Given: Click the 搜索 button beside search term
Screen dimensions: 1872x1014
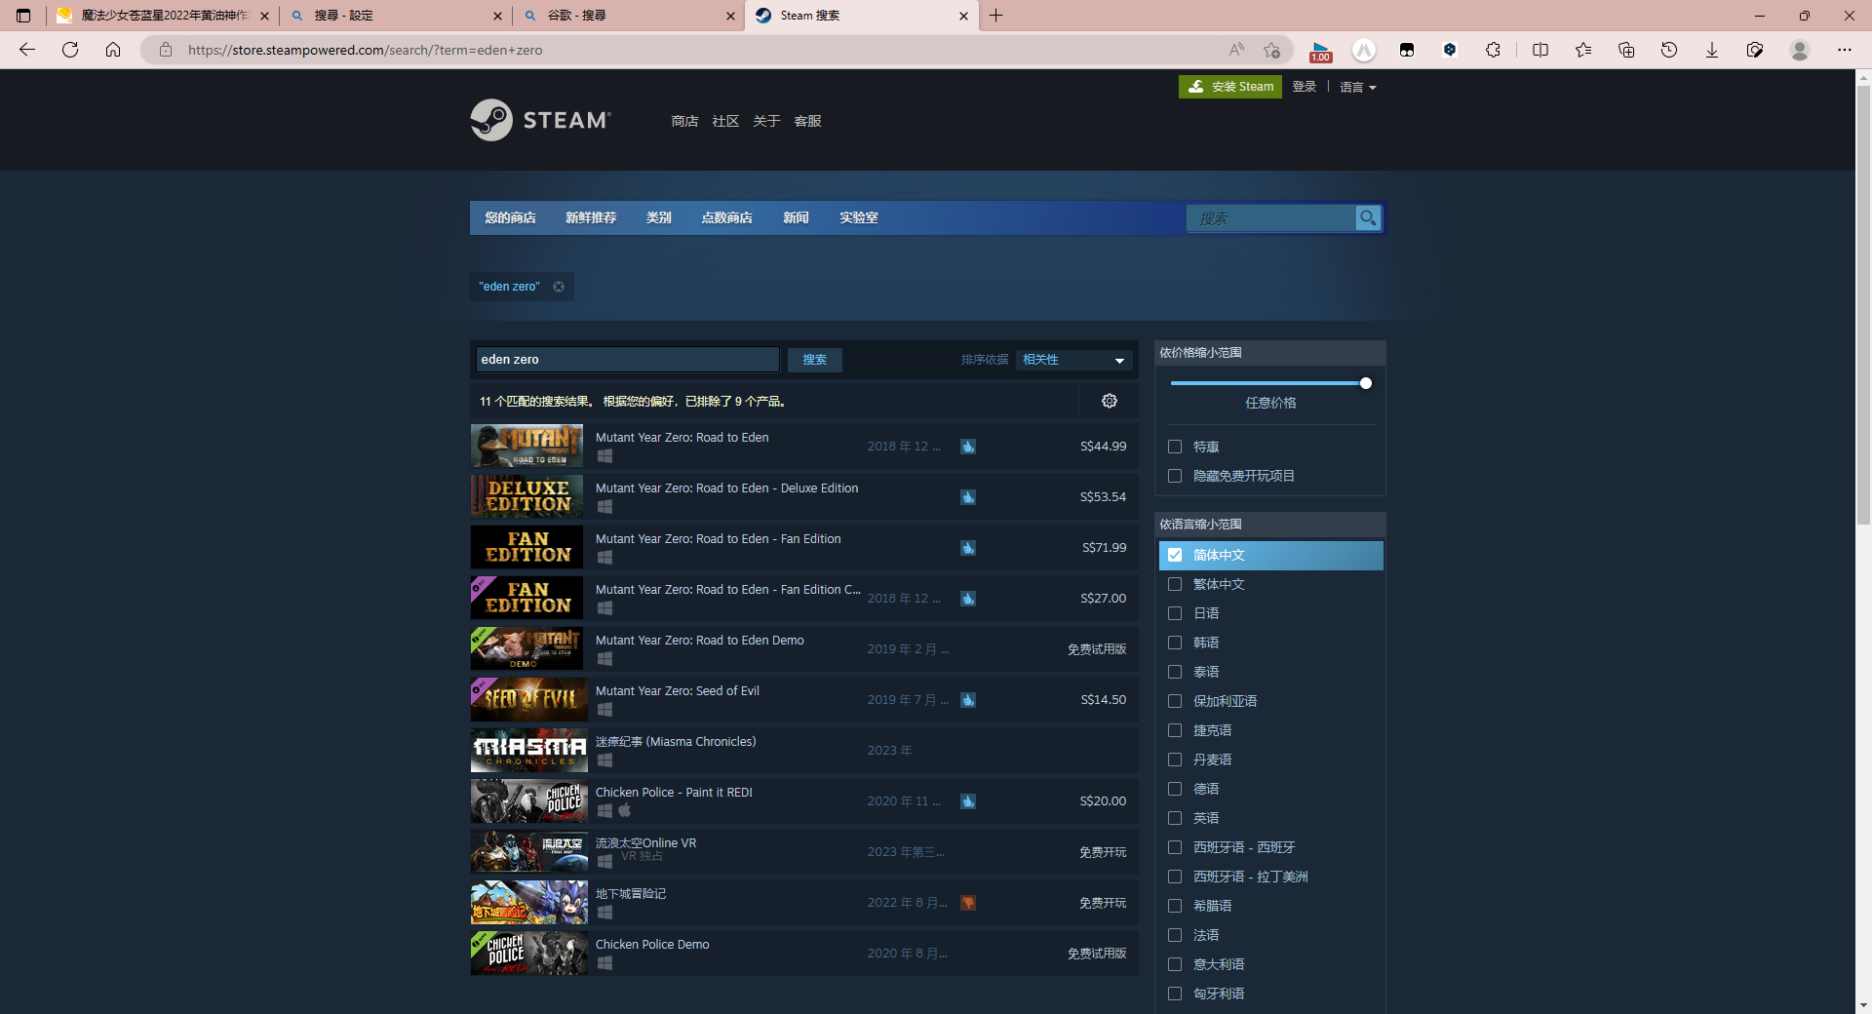Looking at the screenshot, I should click(x=815, y=360).
